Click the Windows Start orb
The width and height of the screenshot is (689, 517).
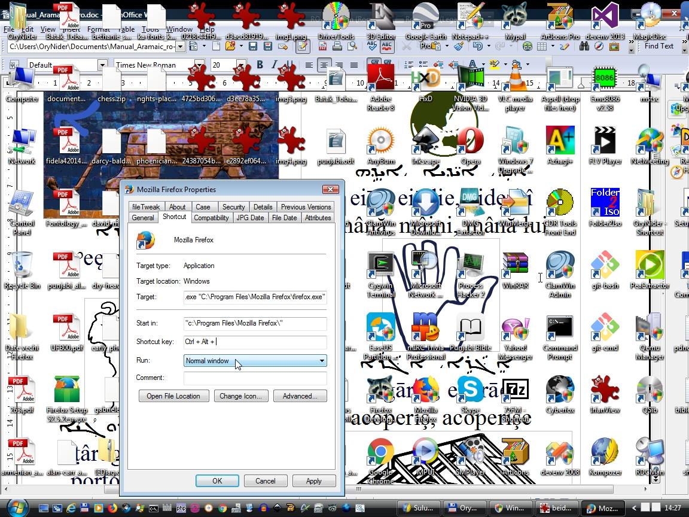pyautogui.click(x=17, y=507)
